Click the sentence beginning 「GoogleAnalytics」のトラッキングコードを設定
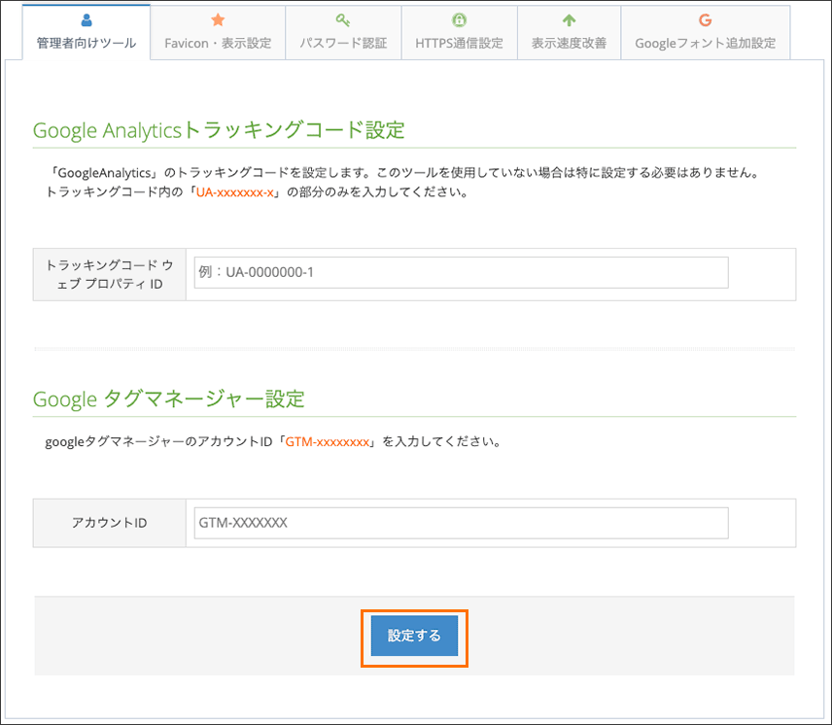 404,173
